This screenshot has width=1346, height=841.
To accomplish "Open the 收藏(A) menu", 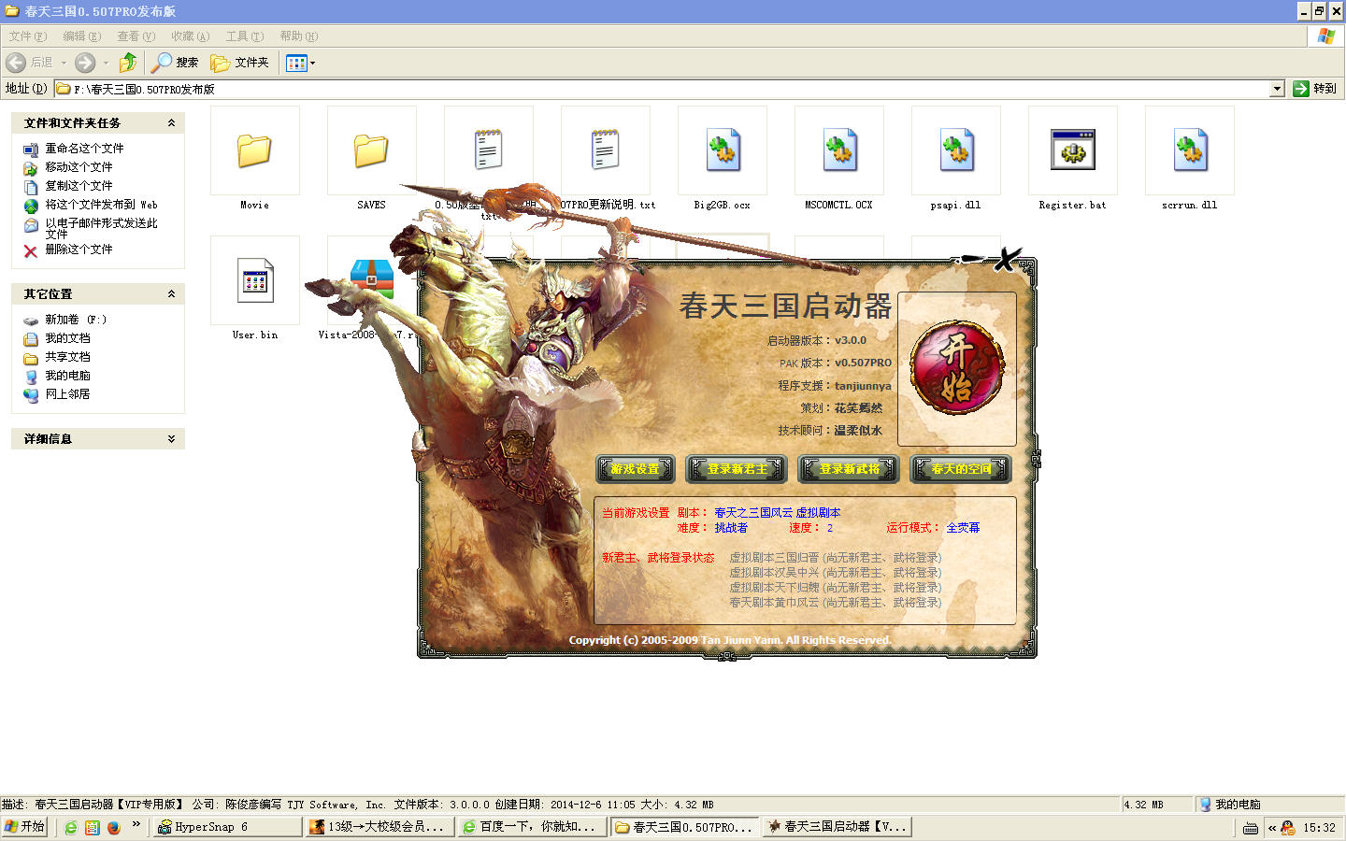I will (x=191, y=36).
